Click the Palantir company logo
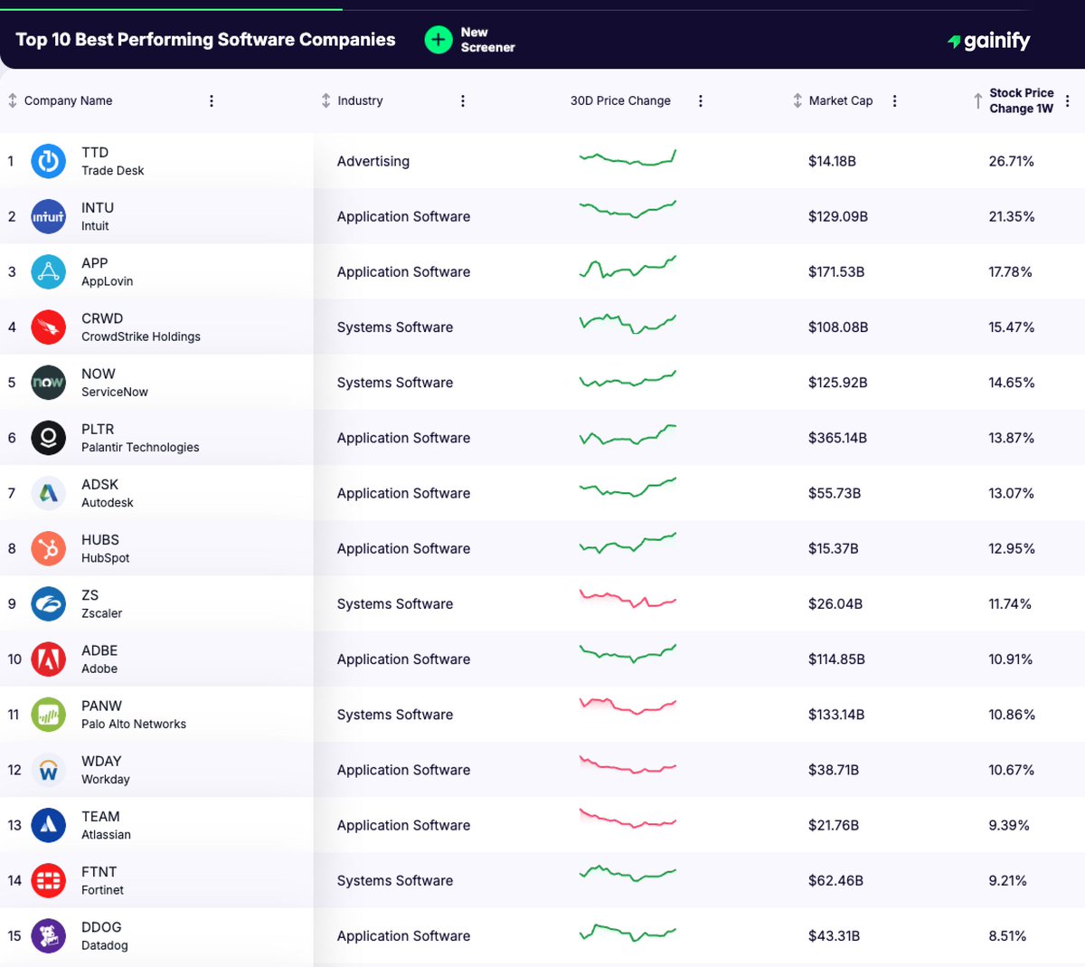The image size is (1085, 967). tap(49, 438)
